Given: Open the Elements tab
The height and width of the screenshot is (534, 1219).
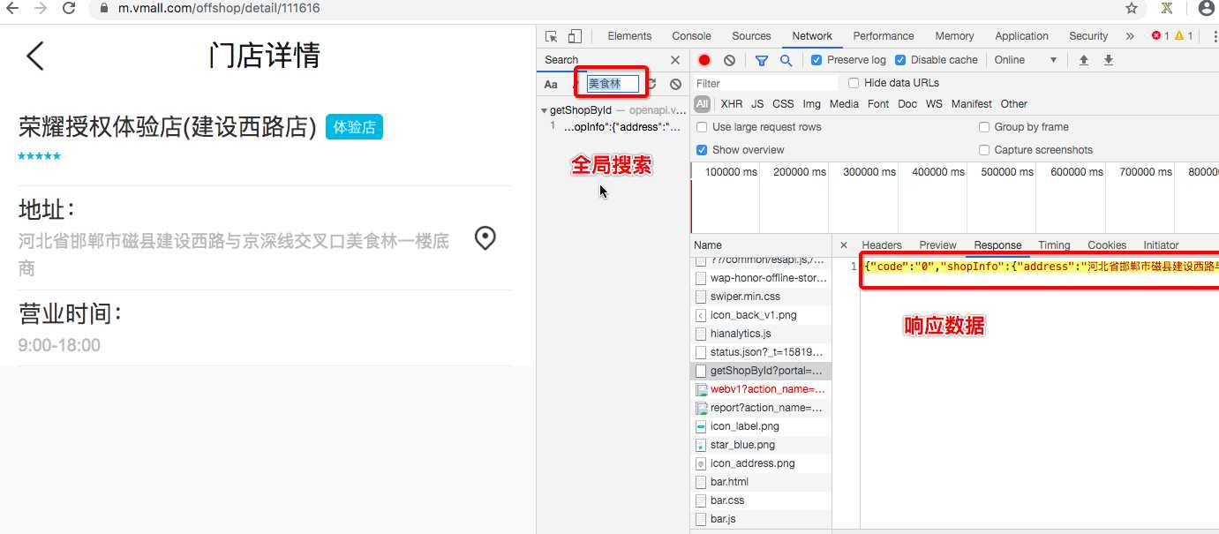Looking at the screenshot, I should coord(629,36).
